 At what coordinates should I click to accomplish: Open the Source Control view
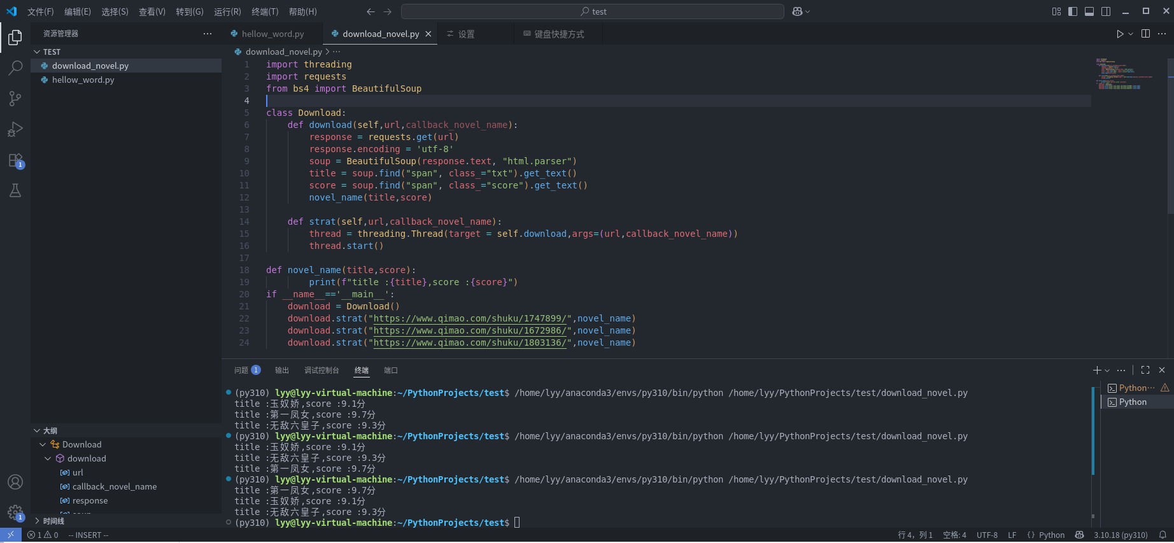tap(15, 99)
